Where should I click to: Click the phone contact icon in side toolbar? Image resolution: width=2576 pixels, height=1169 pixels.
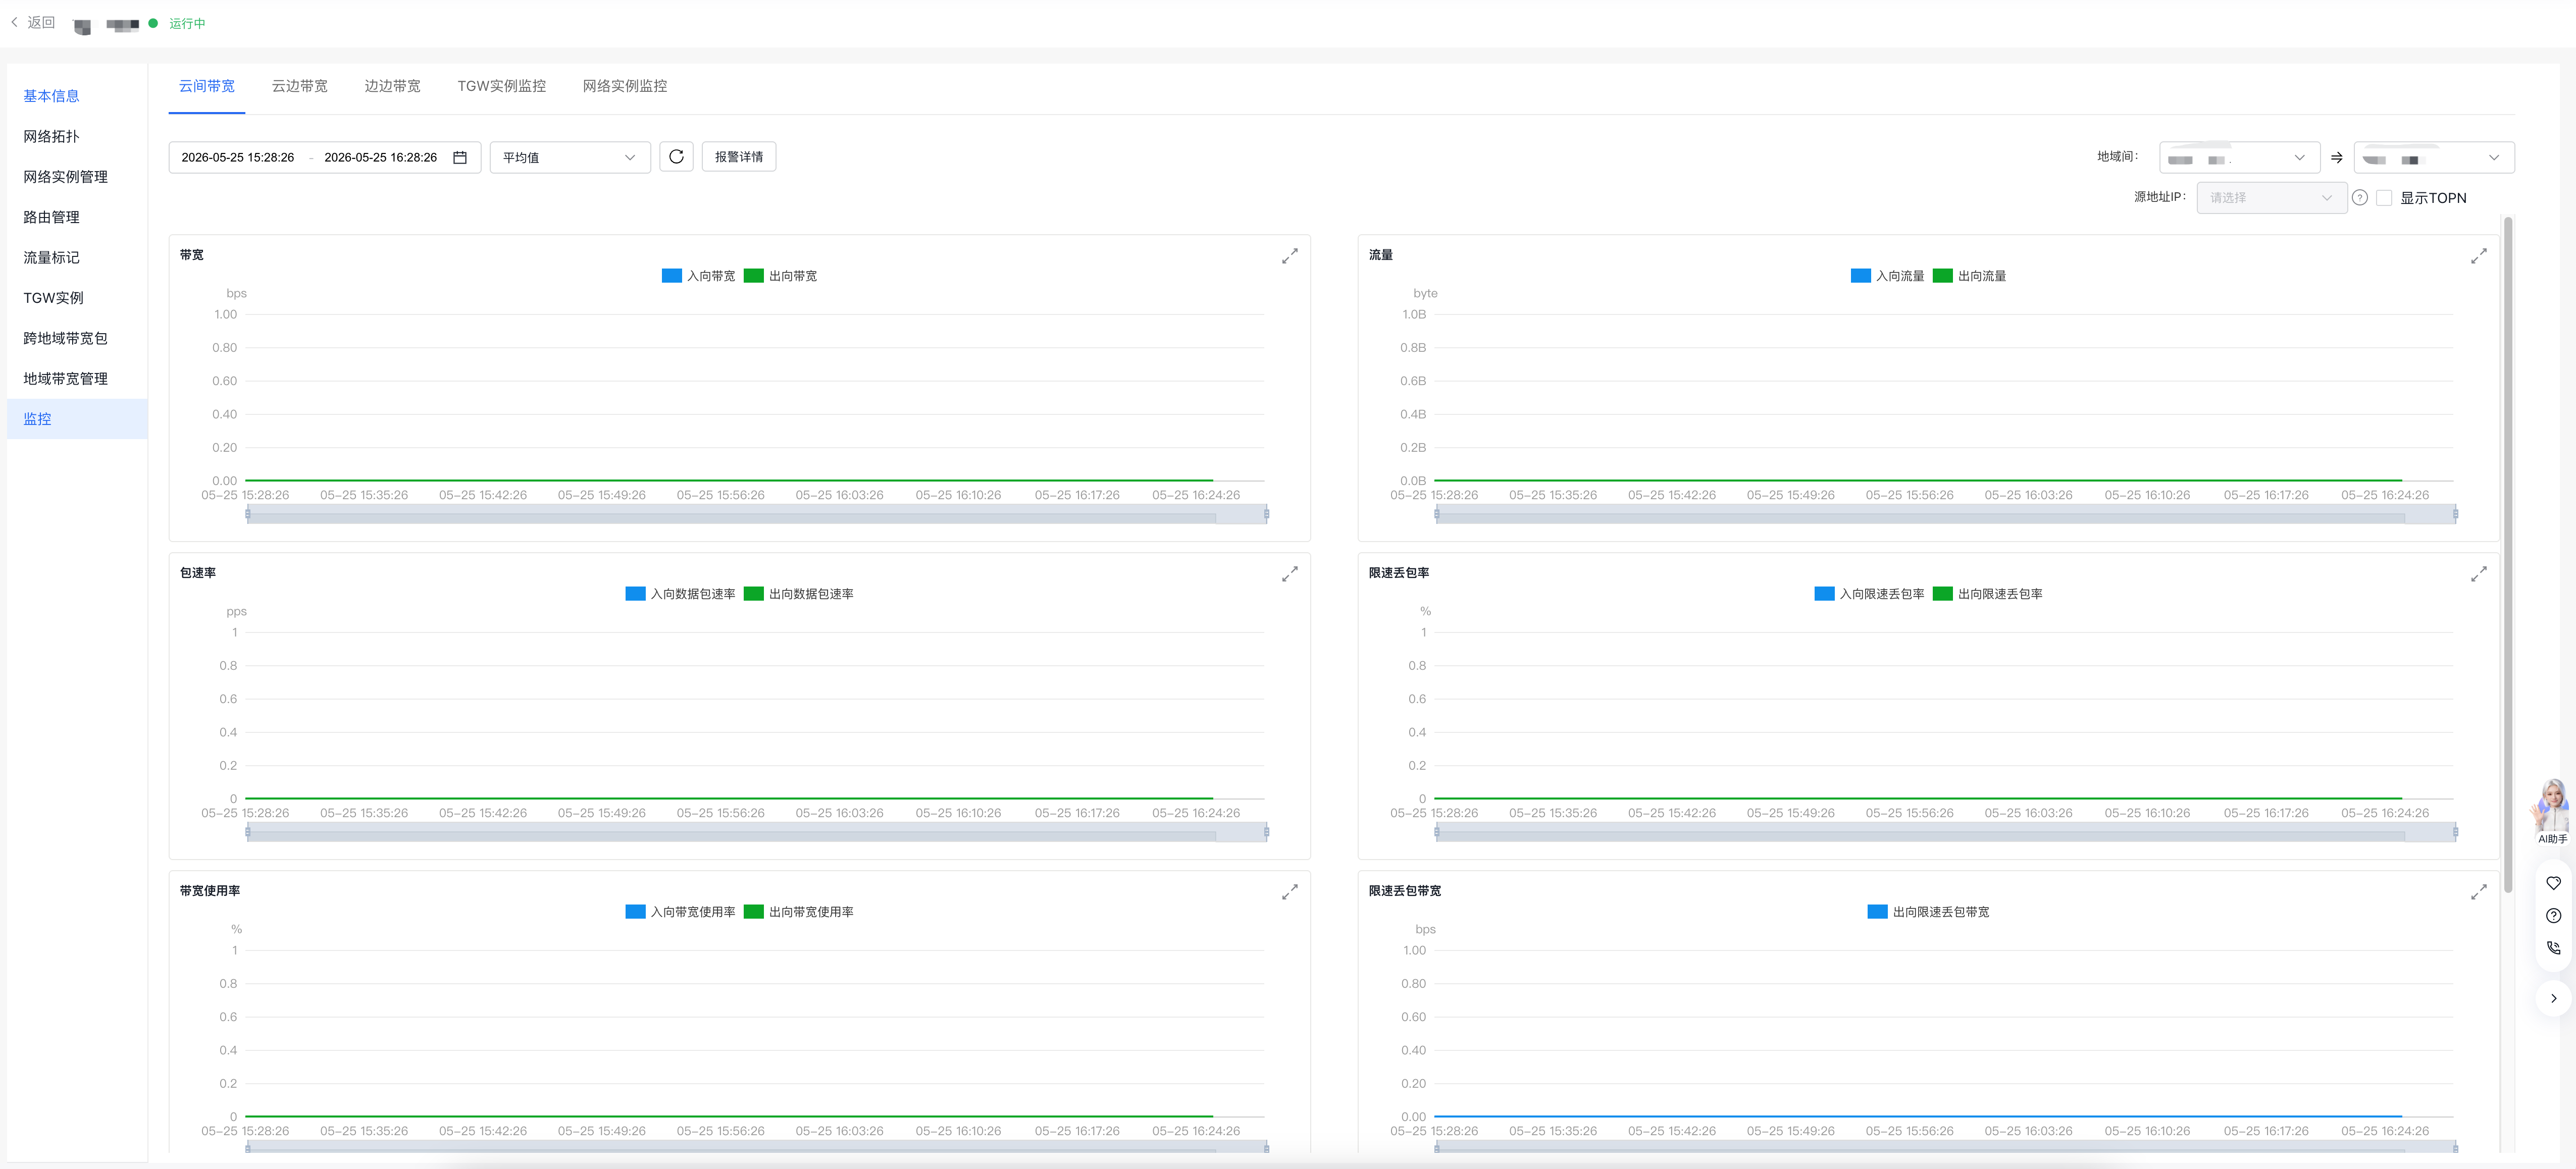pos(2553,948)
